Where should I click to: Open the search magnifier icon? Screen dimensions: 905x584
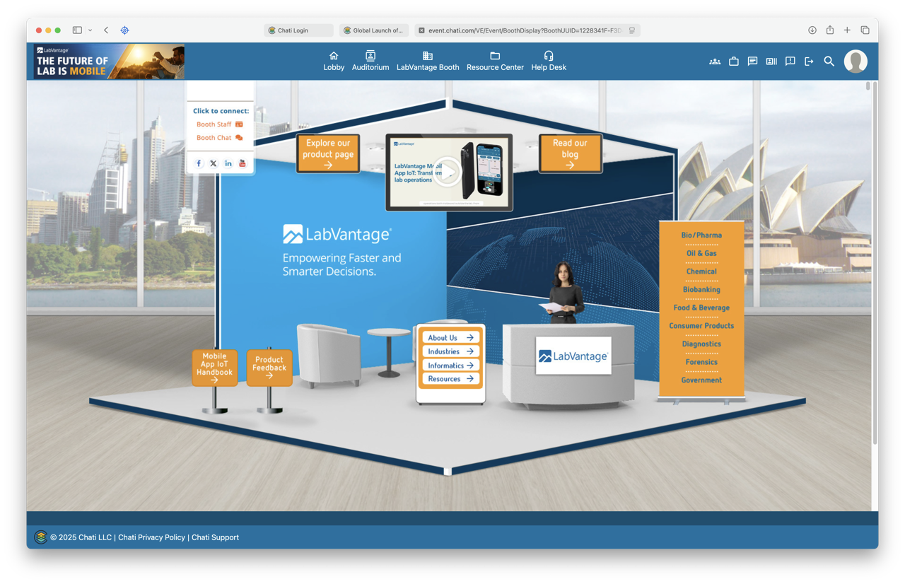tap(829, 62)
